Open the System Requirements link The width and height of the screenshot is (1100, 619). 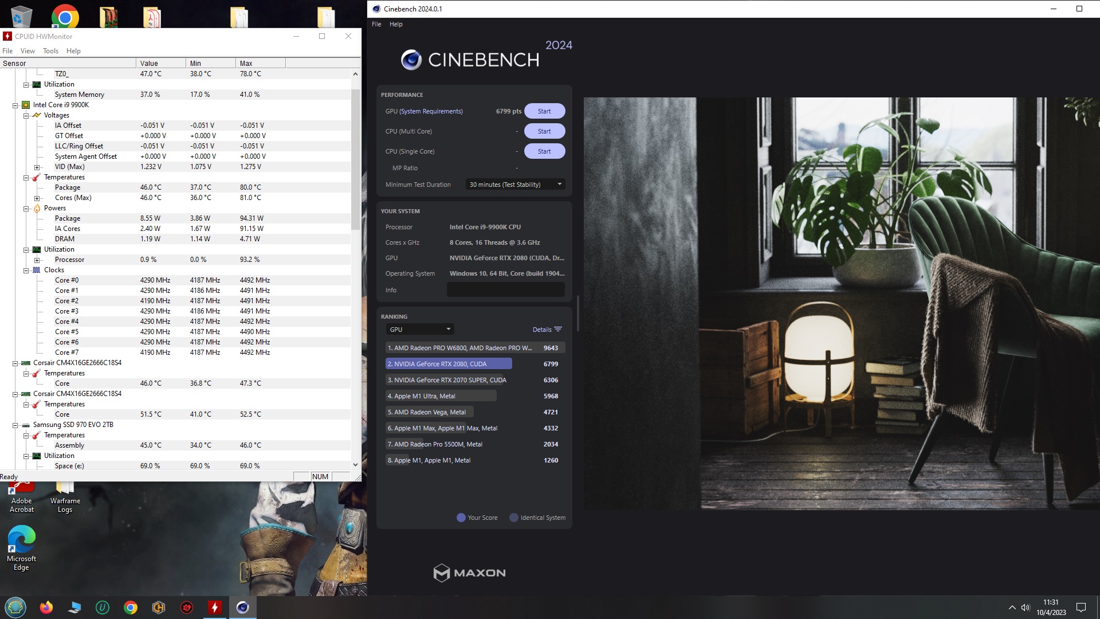431,111
